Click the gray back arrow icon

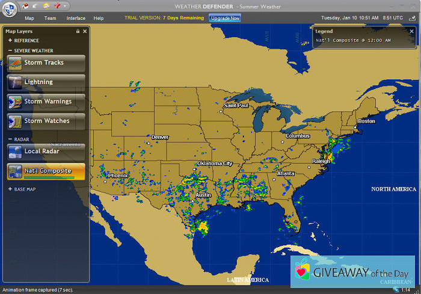(x=35, y=6)
